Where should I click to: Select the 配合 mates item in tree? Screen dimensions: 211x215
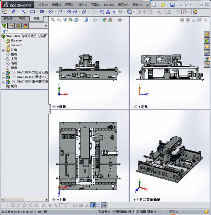pyautogui.click(x=14, y=86)
